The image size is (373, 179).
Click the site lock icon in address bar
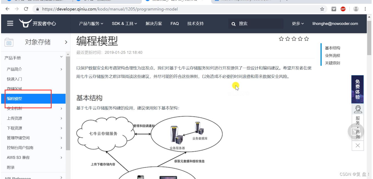click(38, 9)
